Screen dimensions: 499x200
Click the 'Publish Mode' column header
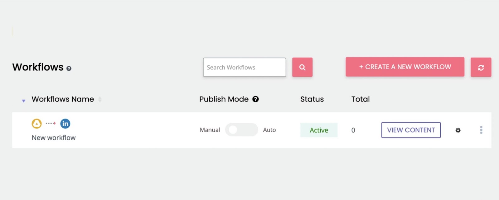(224, 99)
